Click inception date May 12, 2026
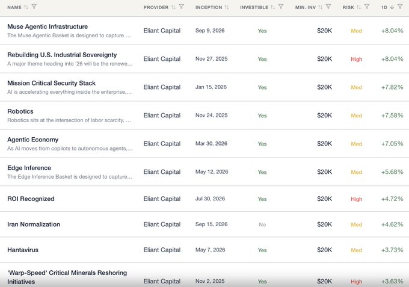The image size is (409, 287). pos(212,172)
